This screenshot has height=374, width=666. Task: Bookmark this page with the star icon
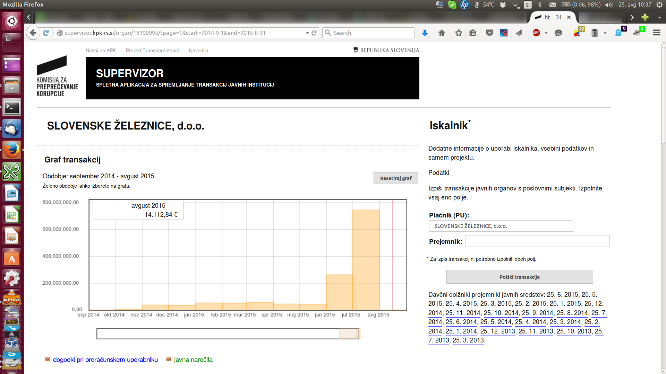pyautogui.click(x=459, y=33)
